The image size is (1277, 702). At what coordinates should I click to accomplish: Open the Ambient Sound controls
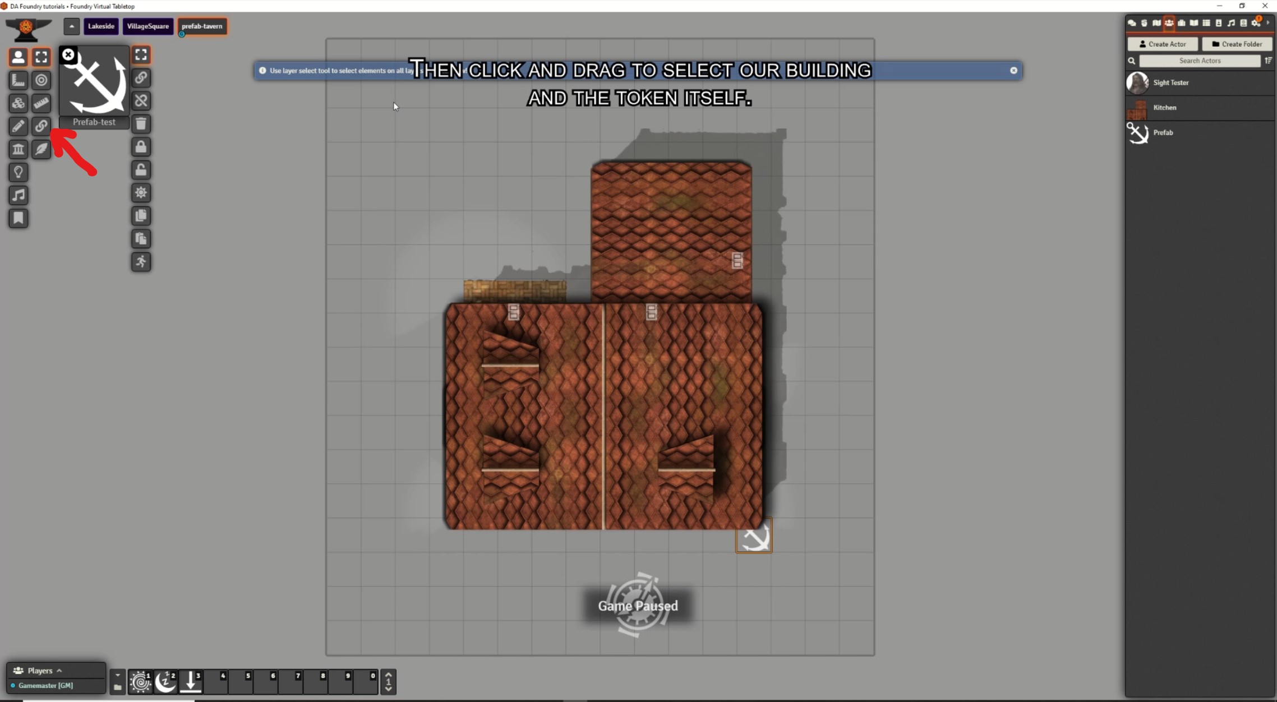click(x=18, y=195)
